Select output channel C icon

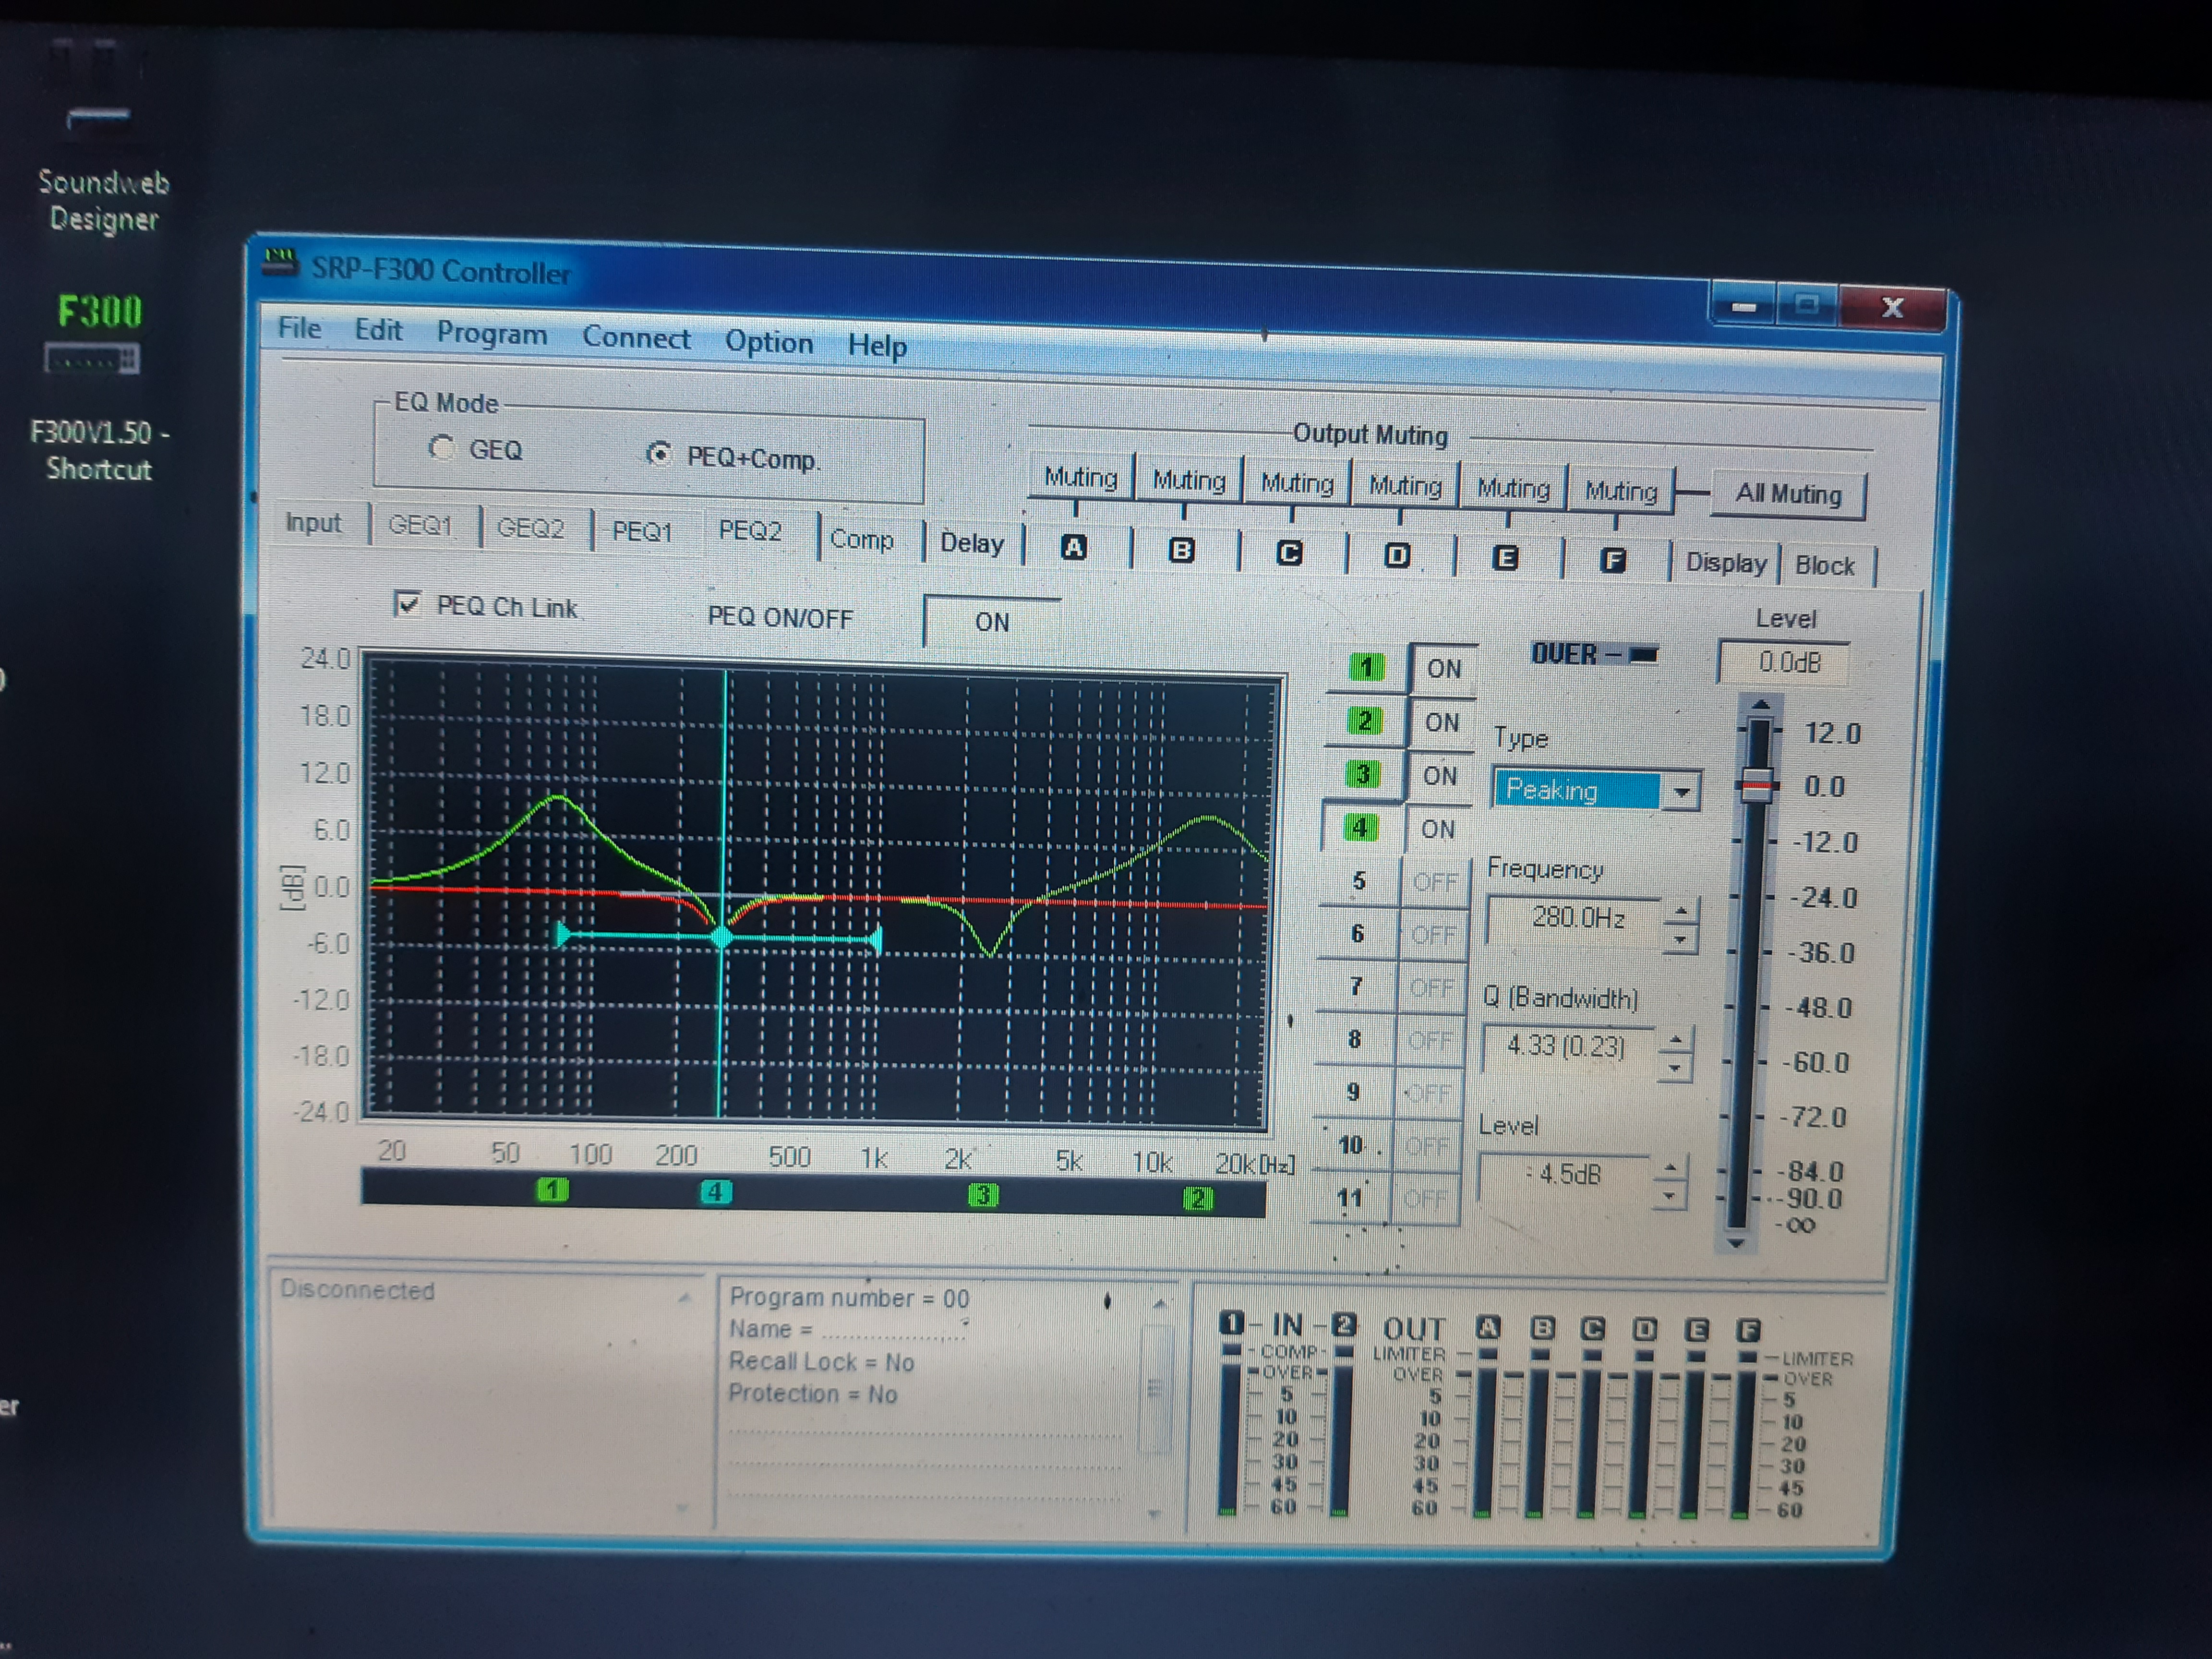[1289, 553]
